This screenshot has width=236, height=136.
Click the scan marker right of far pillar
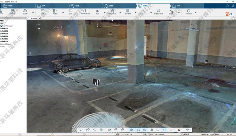206,61
